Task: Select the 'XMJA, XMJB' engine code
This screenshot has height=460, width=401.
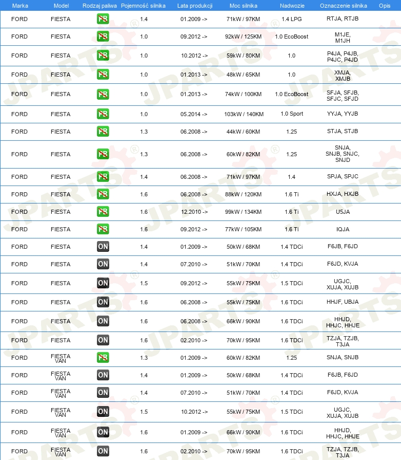Action: tap(343, 76)
